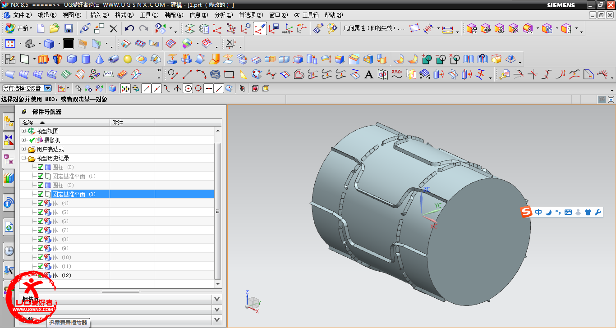This screenshot has width=616, height=328.
Task: Open the 插入(S) menu
Action: (x=100, y=15)
